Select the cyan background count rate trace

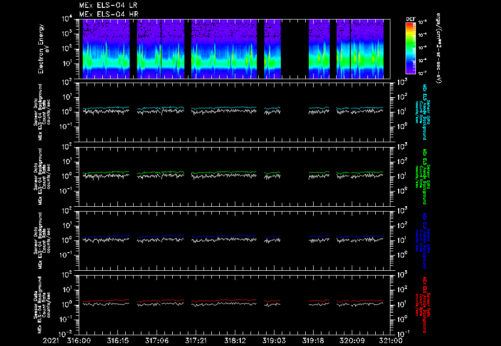232,108
